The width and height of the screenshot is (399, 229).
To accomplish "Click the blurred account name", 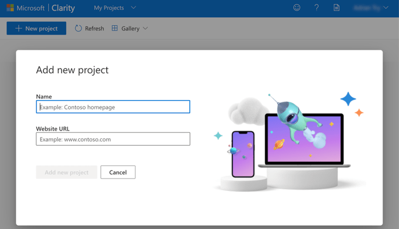I will coord(367,8).
